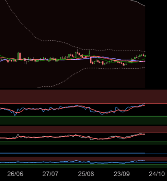Click the second oscillator's red overbought band

[83, 129]
